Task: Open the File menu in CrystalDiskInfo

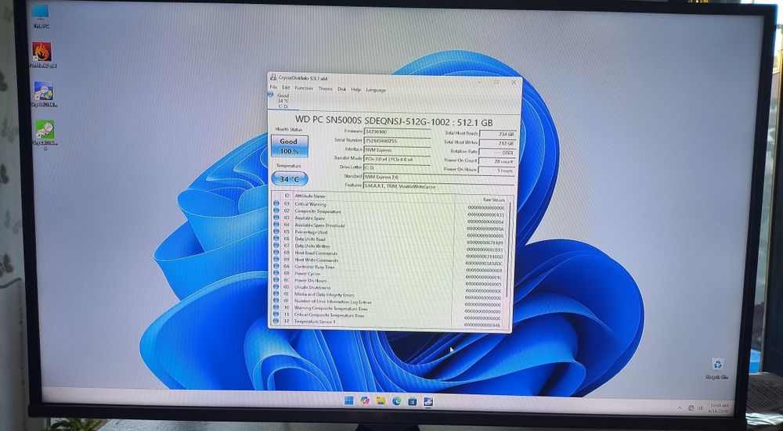Action: coord(273,88)
